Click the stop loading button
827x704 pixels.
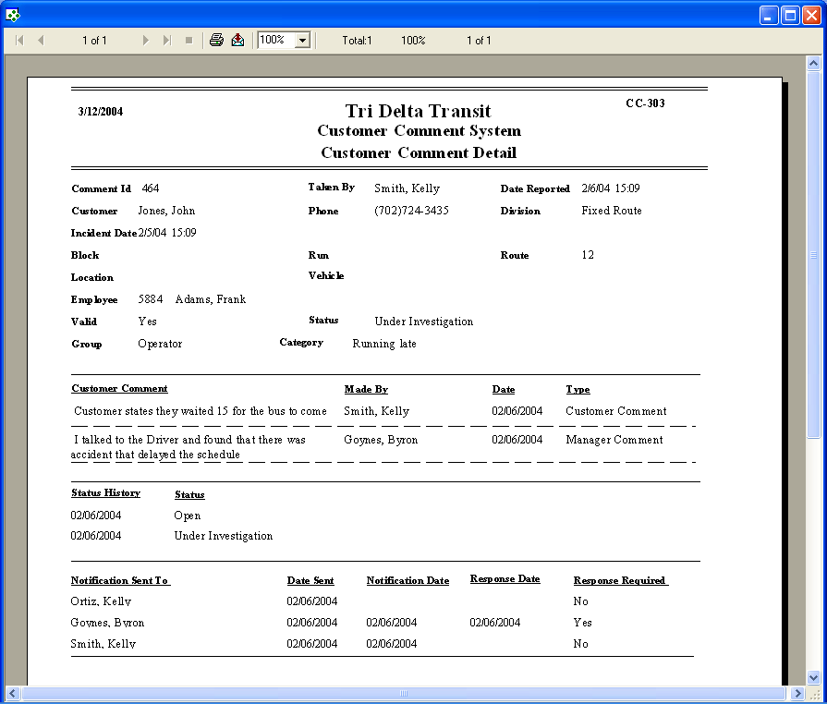point(189,41)
